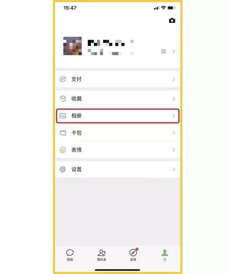The height and width of the screenshot is (274, 229).
Task: Tap the 表情 stickers label
Action: (x=76, y=150)
